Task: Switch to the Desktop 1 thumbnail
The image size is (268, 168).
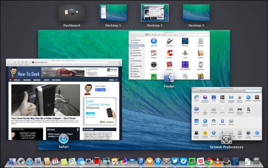Action: (x=113, y=13)
